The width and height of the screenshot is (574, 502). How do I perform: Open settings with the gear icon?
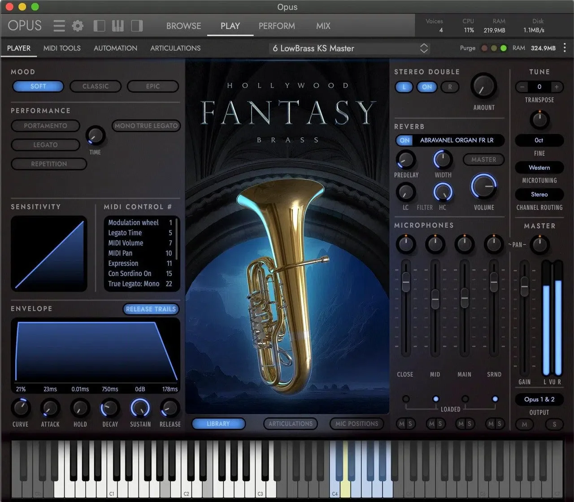pyautogui.click(x=78, y=26)
